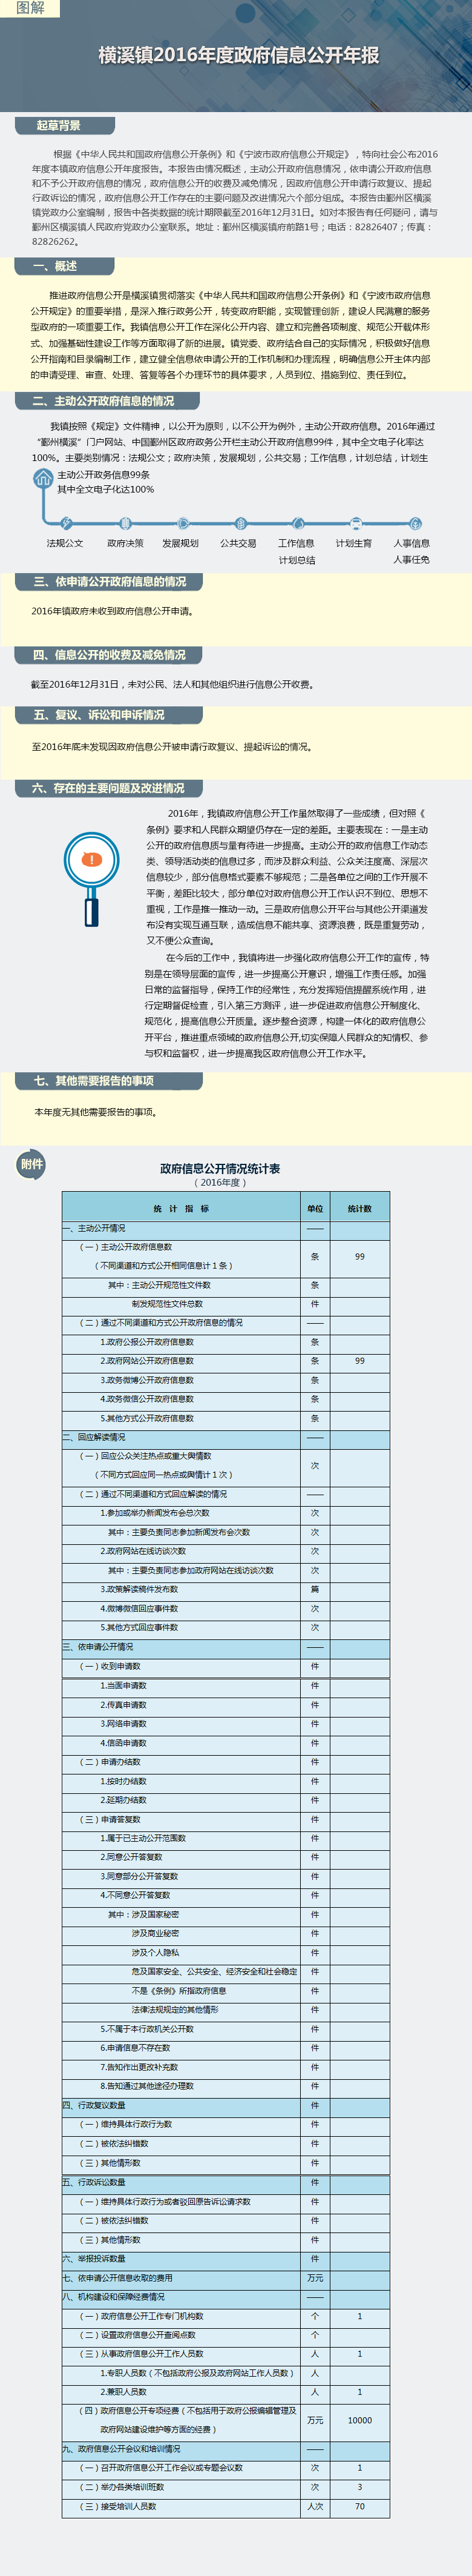Click the timeline icon above 政府决策
472x2576 pixels.
pos(125,523)
